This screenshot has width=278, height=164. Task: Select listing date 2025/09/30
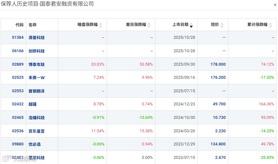click(x=184, y=64)
